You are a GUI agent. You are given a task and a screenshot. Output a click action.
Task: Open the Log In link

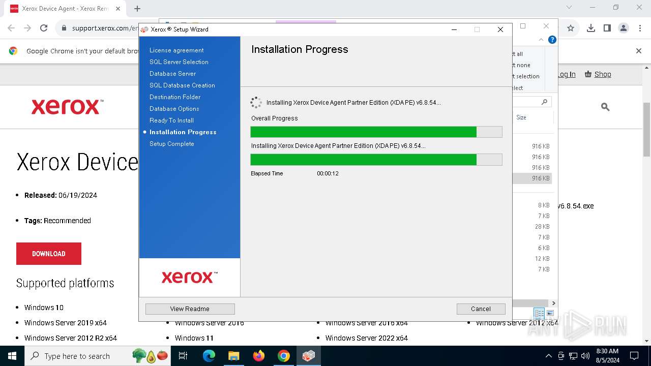coord(566,74)
